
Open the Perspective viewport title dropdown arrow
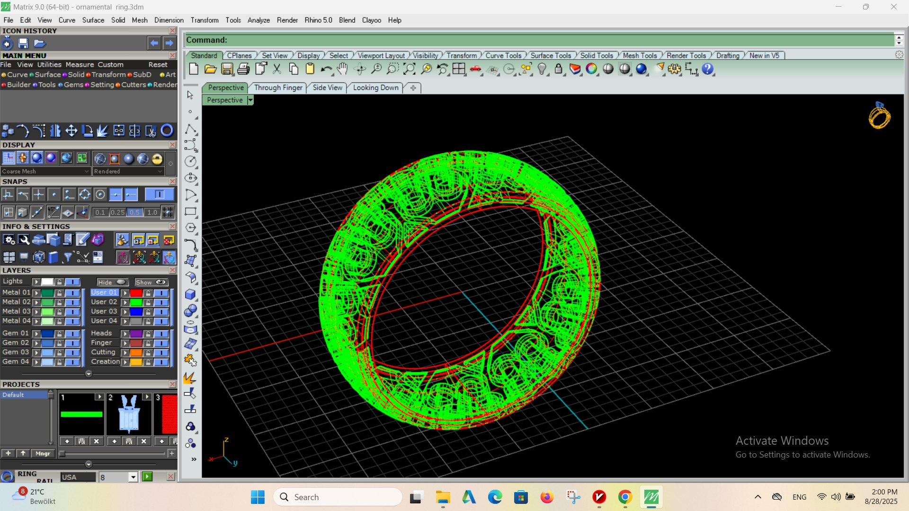point(250,100)
